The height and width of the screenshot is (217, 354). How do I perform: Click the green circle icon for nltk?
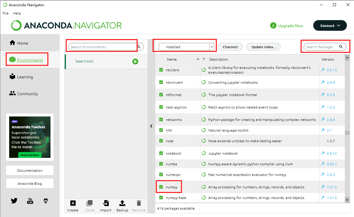[204, 130]
